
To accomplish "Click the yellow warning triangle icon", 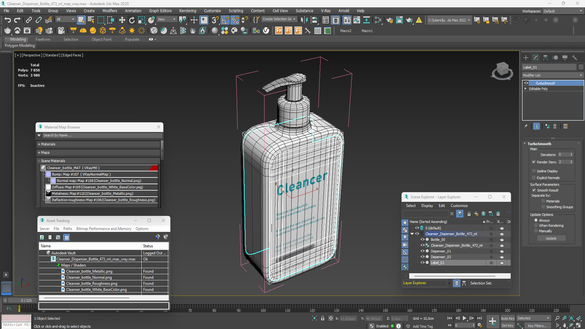I will pos(419,20).
